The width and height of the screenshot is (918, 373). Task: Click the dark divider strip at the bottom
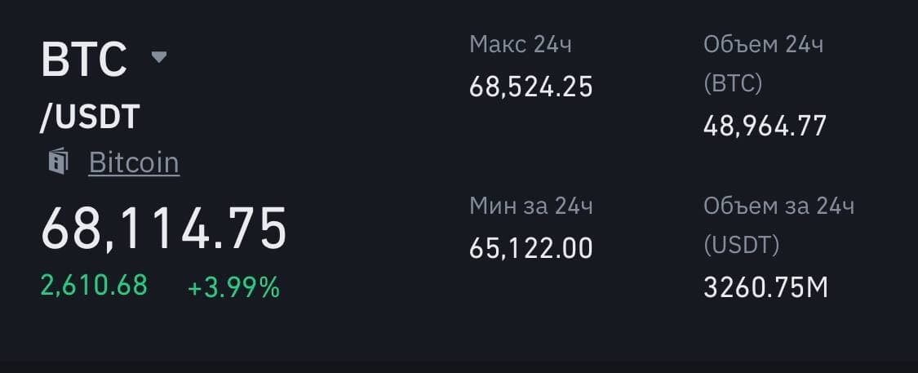[459, 367]
